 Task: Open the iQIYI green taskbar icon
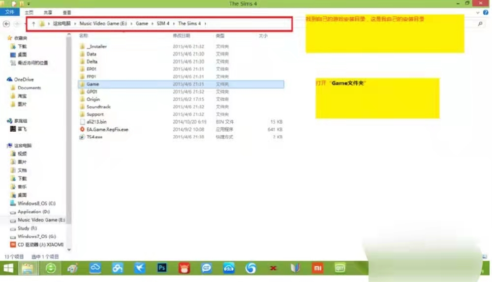pyautogui.click(x=340, y=268)
